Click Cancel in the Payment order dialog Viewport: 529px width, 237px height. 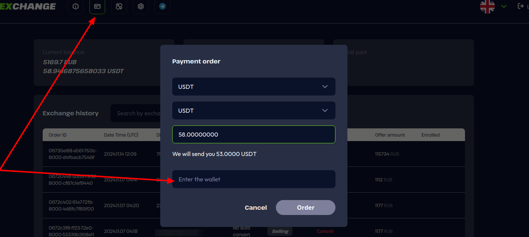pyautogui.click(x=256, y=208)
